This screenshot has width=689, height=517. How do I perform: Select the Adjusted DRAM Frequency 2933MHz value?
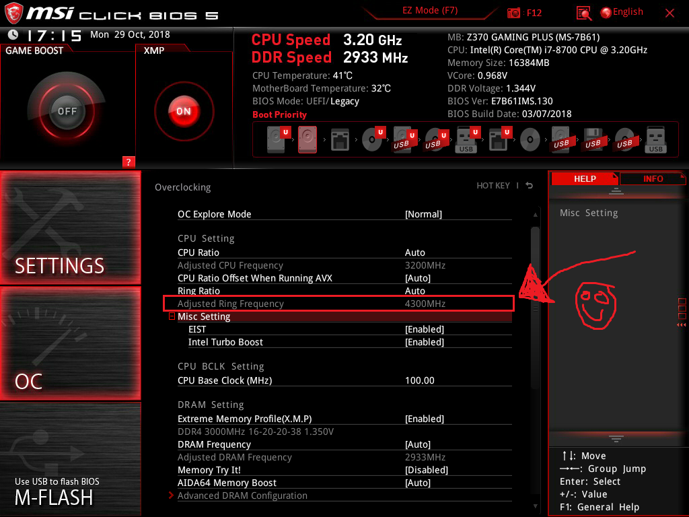tap(425, 457)
